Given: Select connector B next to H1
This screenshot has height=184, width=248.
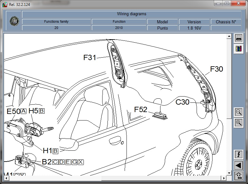Looking at the screenshot, I should tap(55, 151).
